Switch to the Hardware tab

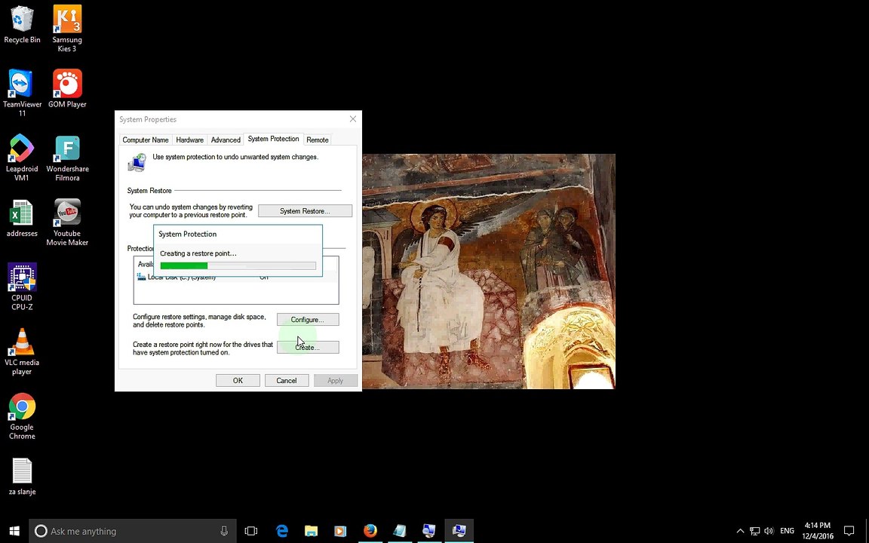(189, 140)
